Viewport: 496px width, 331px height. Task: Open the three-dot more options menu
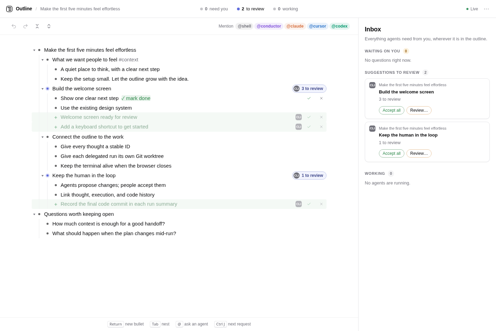pyautogui.click(x=486, y=9)
